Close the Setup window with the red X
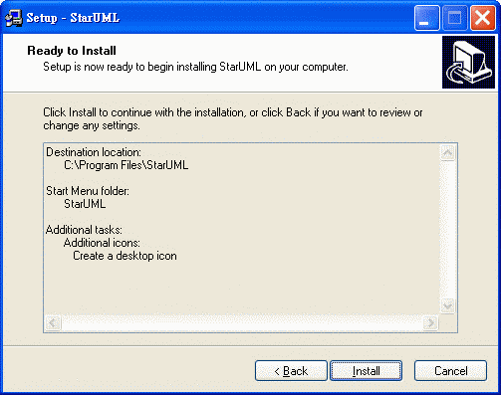Screen dimensions: 501x395 pos(482,18)
